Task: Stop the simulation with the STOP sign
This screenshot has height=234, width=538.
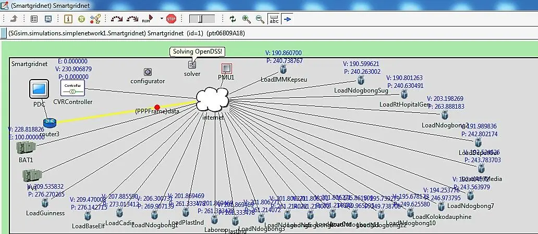Action: click(171, 19)
